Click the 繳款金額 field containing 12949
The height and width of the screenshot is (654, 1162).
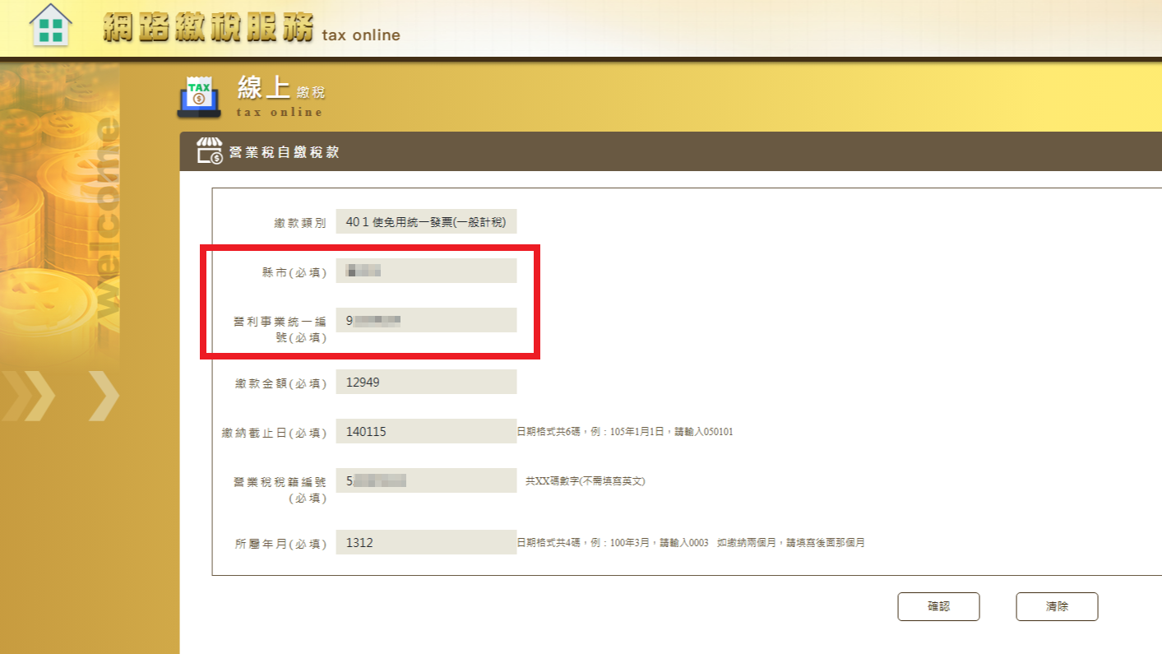point(426,382)
